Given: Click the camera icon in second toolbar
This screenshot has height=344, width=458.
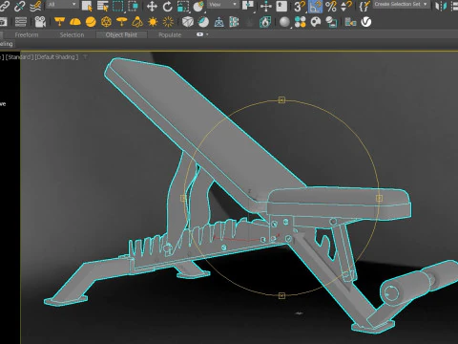Looking at the screenshot, I should [40, 22].
